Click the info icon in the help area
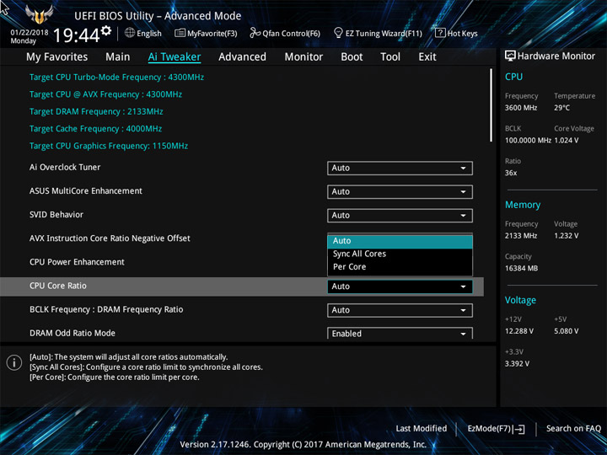The image size is (607, 455). (14, 362)
